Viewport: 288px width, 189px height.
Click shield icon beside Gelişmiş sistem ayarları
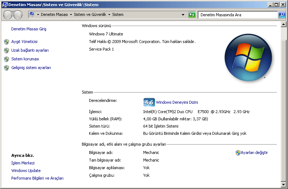(7, 68)
